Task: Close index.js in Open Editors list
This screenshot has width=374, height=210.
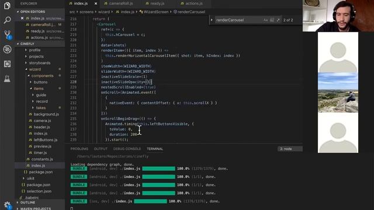Action: tap(22, 18)
